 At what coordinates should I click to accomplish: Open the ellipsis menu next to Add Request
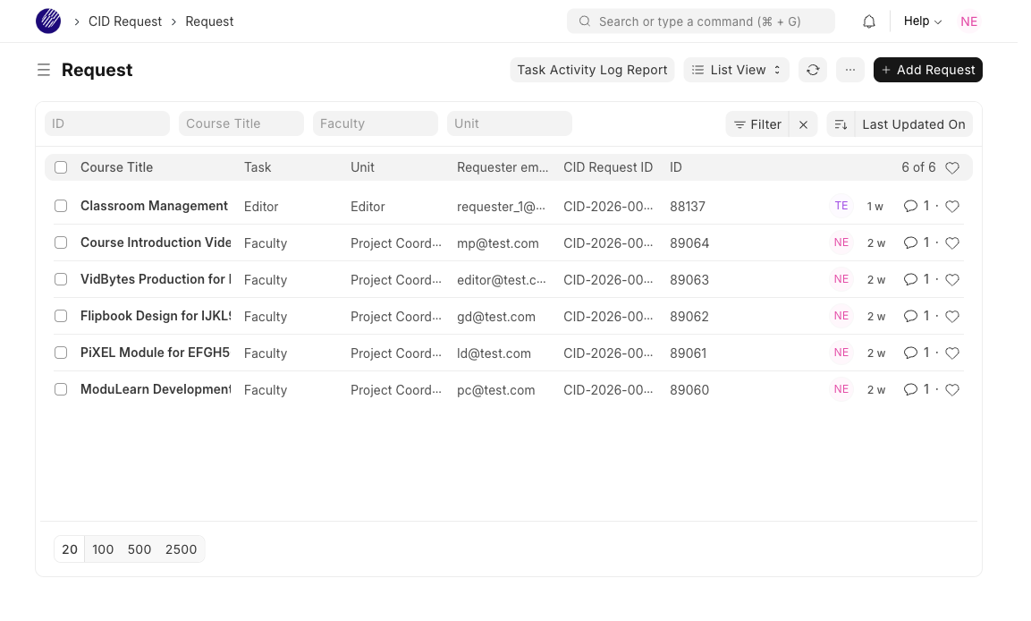point(849,70)
